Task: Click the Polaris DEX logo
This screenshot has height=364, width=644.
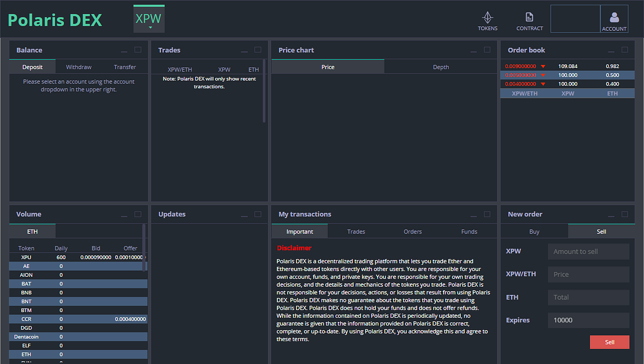Action: click(55, 20)
